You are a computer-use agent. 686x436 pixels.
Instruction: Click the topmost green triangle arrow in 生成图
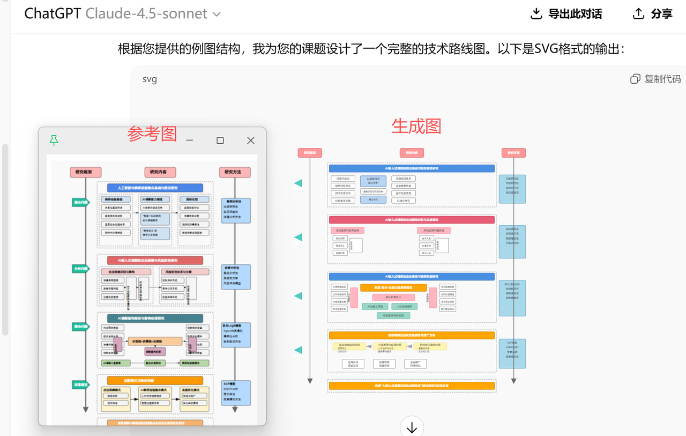[299, 183]
